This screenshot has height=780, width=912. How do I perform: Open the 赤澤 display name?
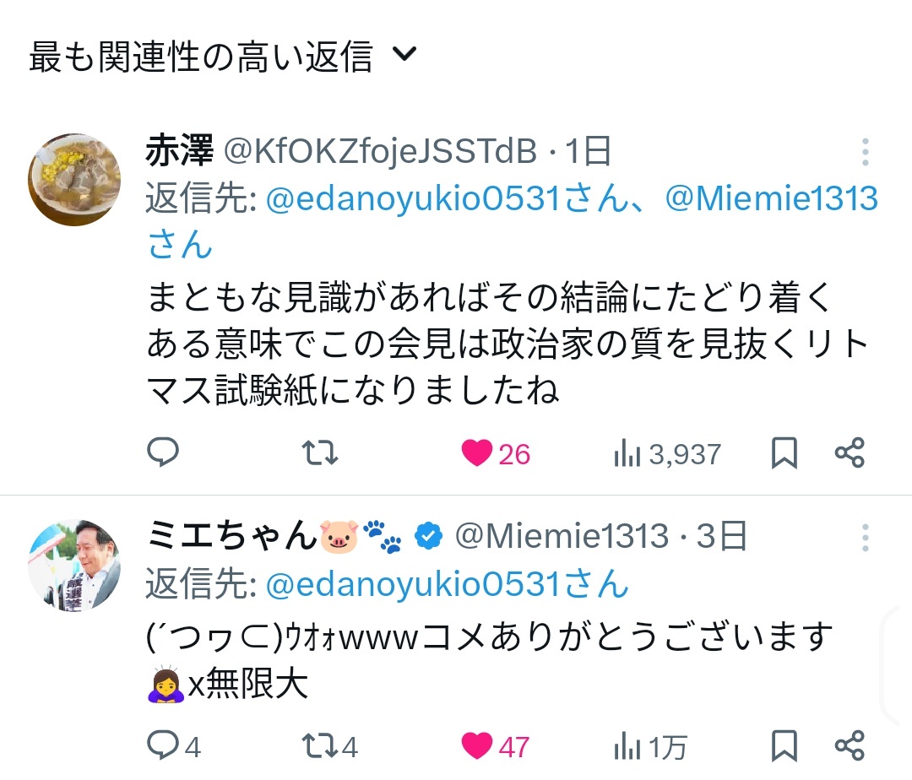point(180,152)
